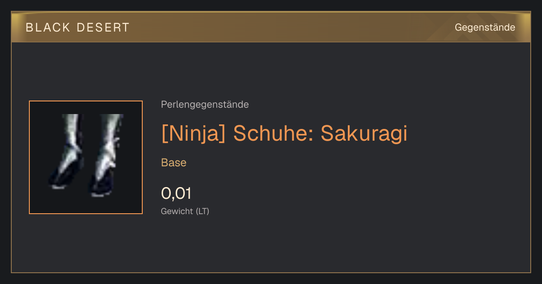This screenshot has height=284, width=542.
Task: Select the right shoe in the item image
Action: click(107, 156)
